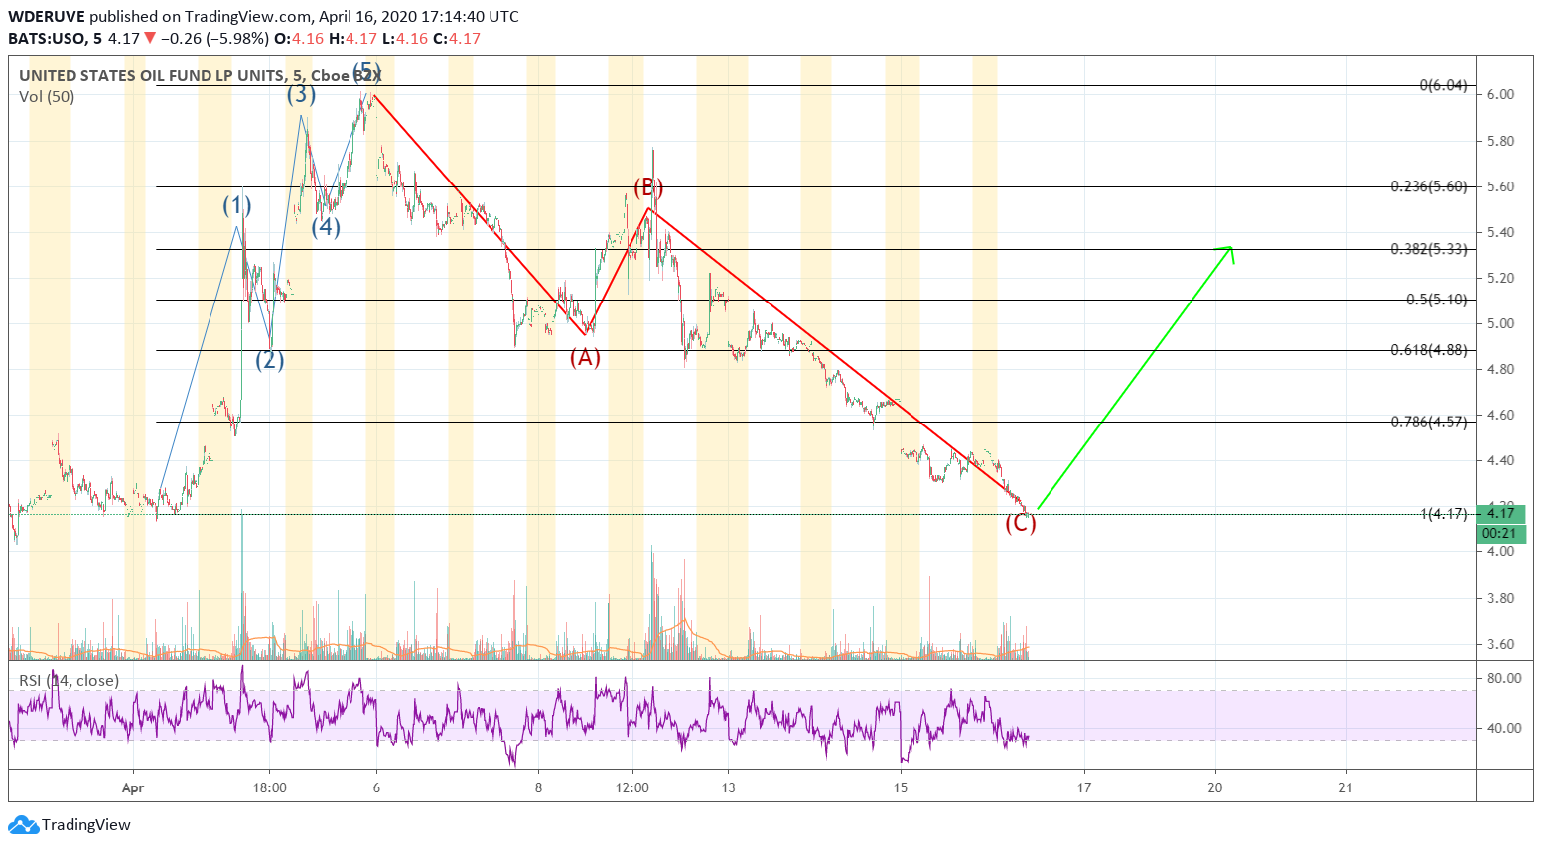Screen dimensions: 1542x848
Task: Click the 18:00 time axis label
Action: coord(270,788)
